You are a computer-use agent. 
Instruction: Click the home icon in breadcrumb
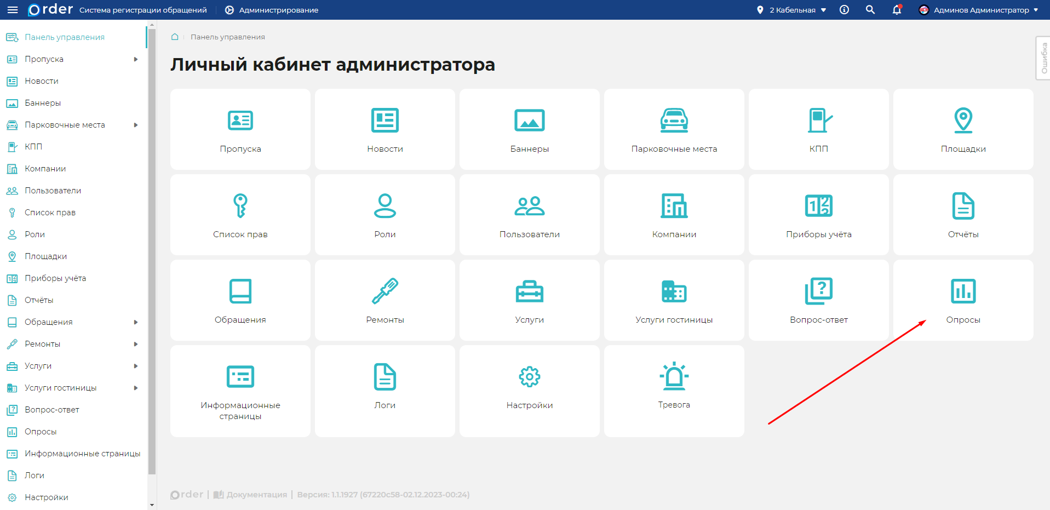(175, 37)
